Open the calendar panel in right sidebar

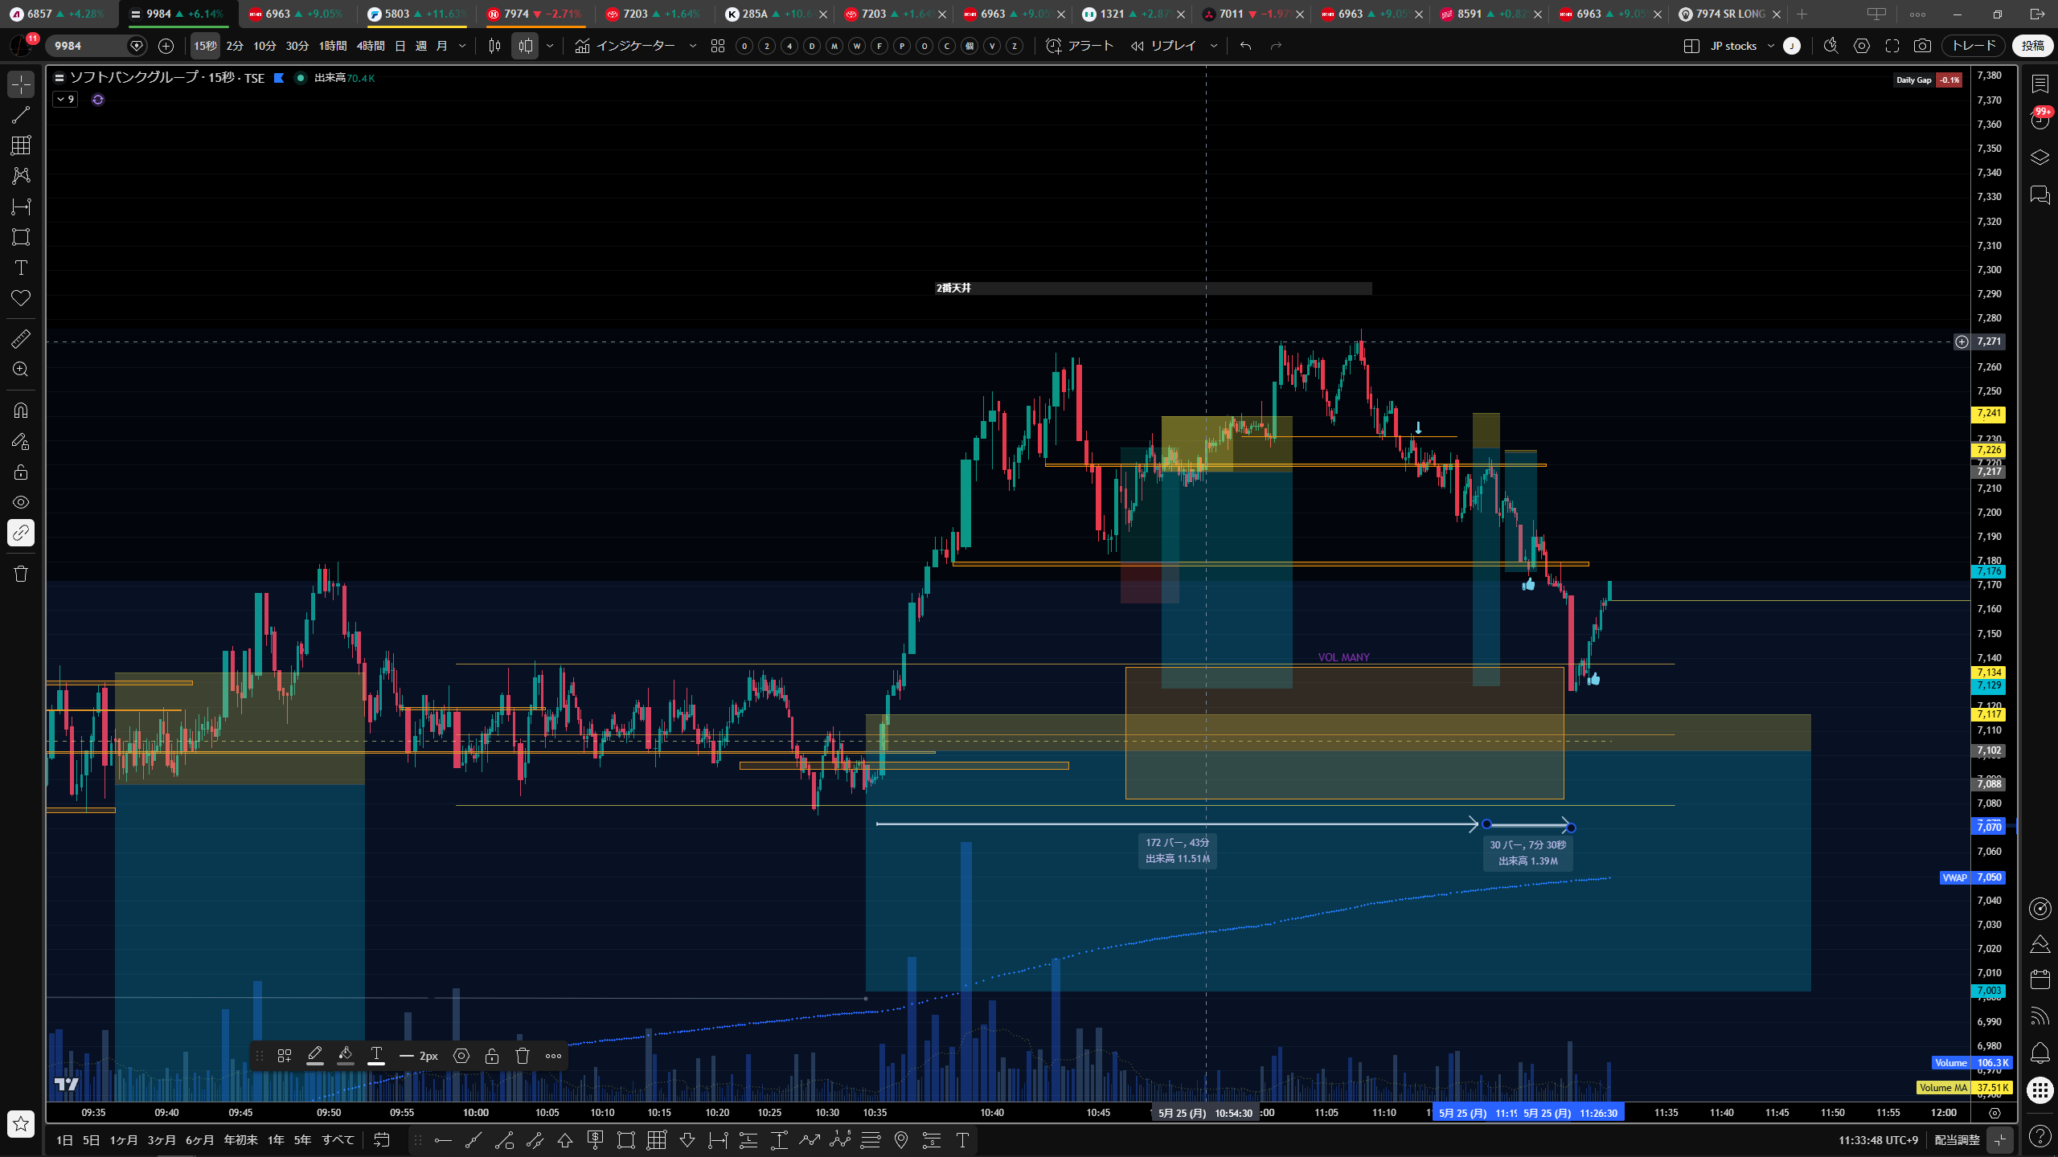(2040, 979)
